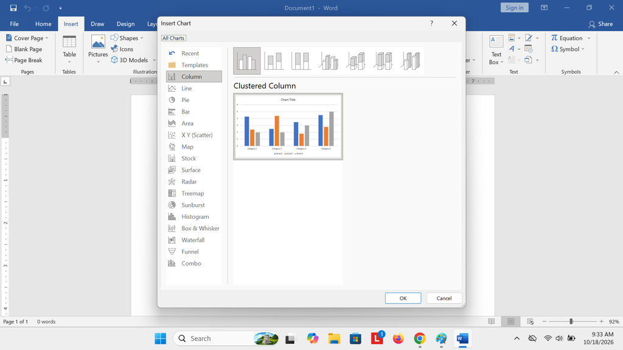The image size is (623, 350).
Task: Choose Area chart type
Action: click(x=194, y=123)
